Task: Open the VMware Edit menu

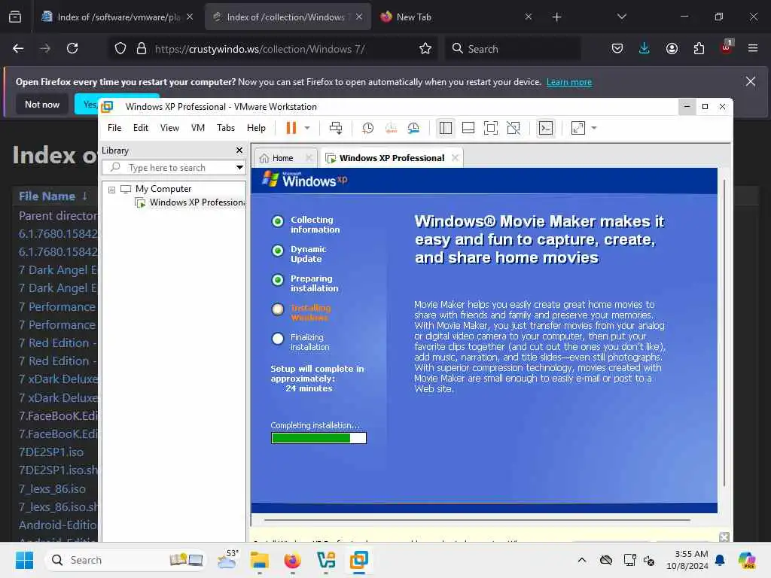Action: (141, 128)
